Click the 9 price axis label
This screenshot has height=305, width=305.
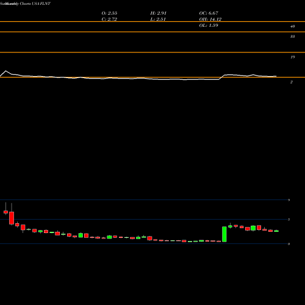289,200
